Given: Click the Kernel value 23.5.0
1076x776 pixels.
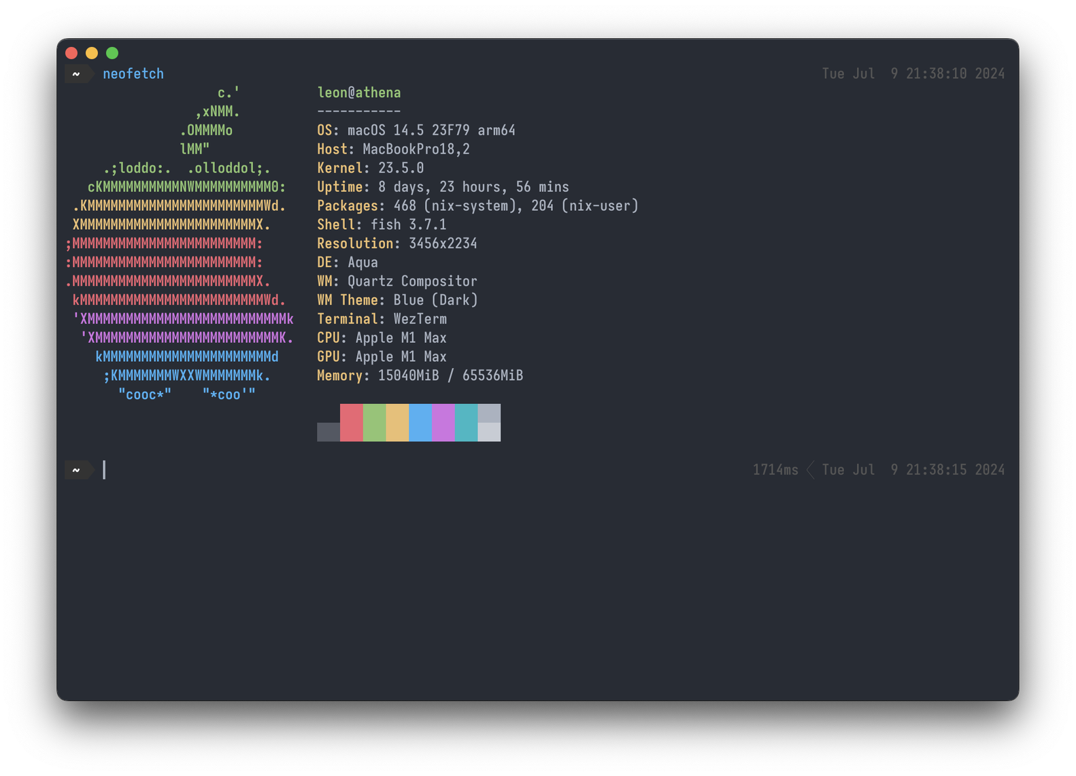Looking at the screenshot, I should [x=401, y=168].
